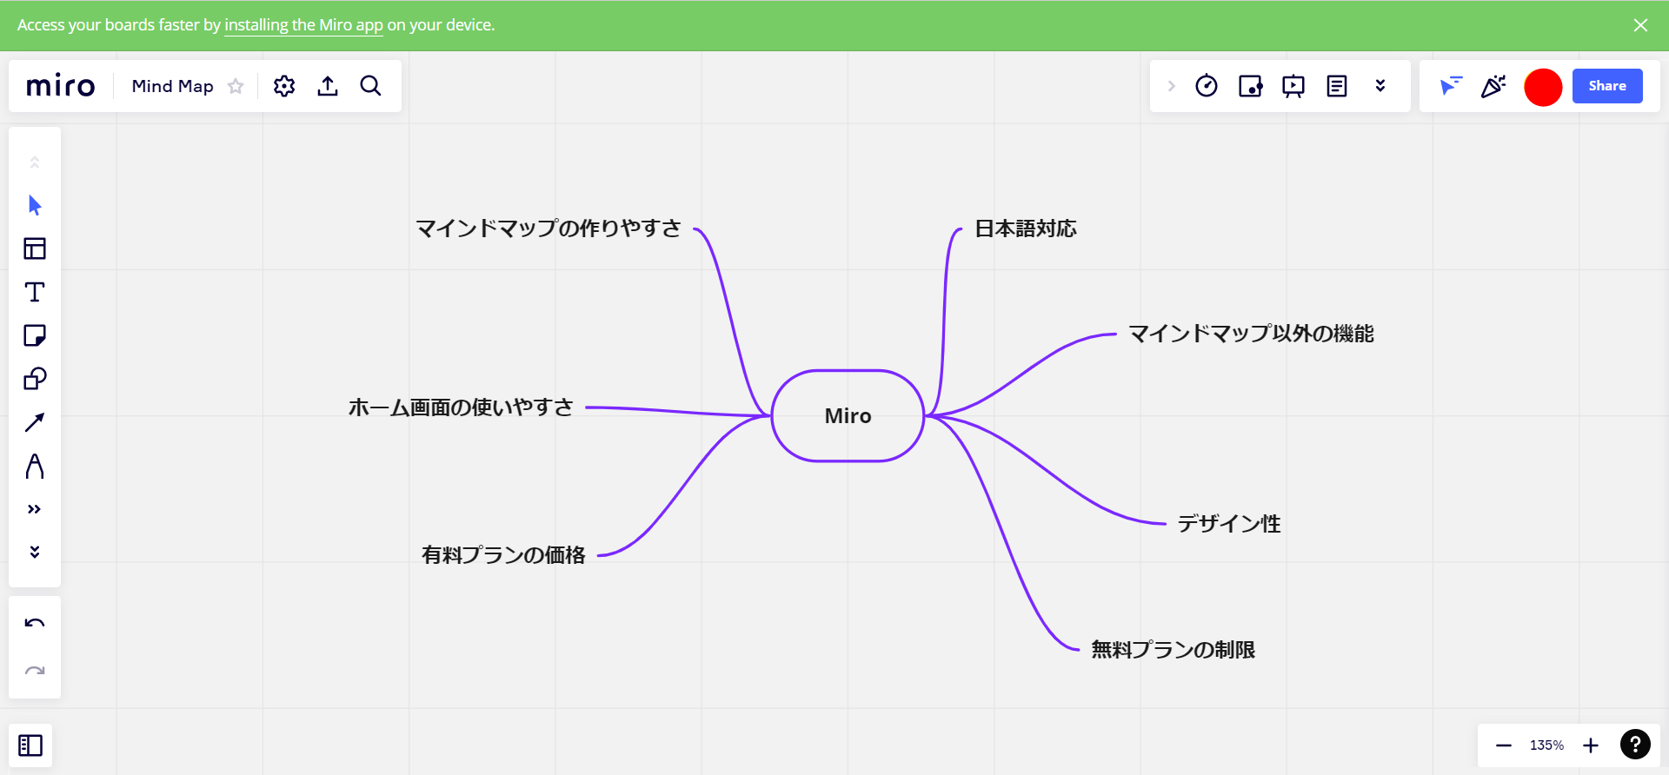Select the 無料プランの制限 node
This screenshot has width=1669, height=775.
[x=1174, y=650]
